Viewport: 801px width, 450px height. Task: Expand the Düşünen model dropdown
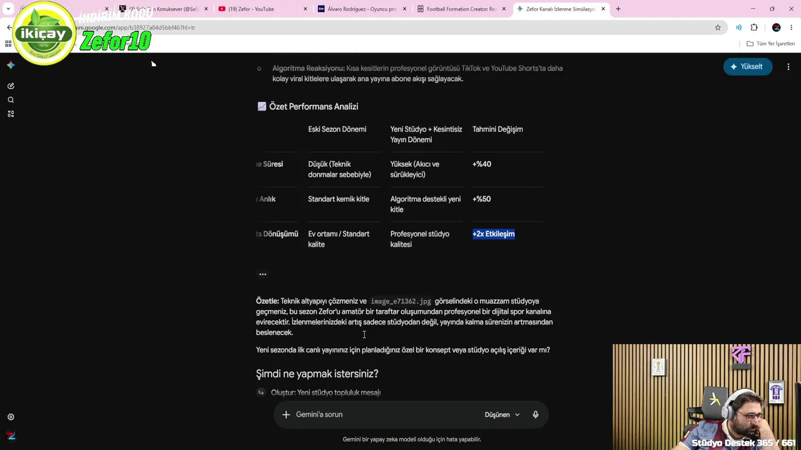tap(503, 414)
